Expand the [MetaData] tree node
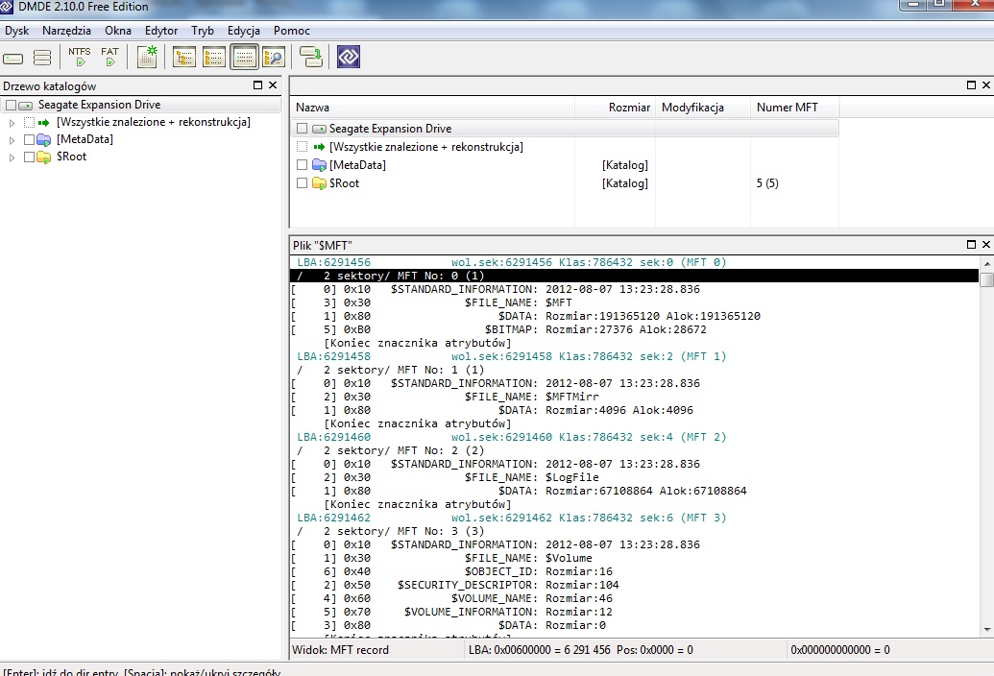The width and height of the screenshot is (994, 676). tap(12, 140)
